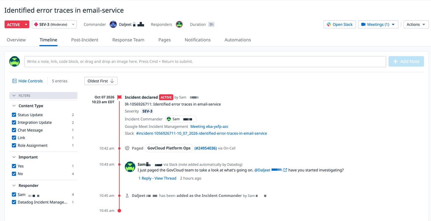
Task: Go to the Automations tab
Action: pyautogui.click(x=238, y=40)
